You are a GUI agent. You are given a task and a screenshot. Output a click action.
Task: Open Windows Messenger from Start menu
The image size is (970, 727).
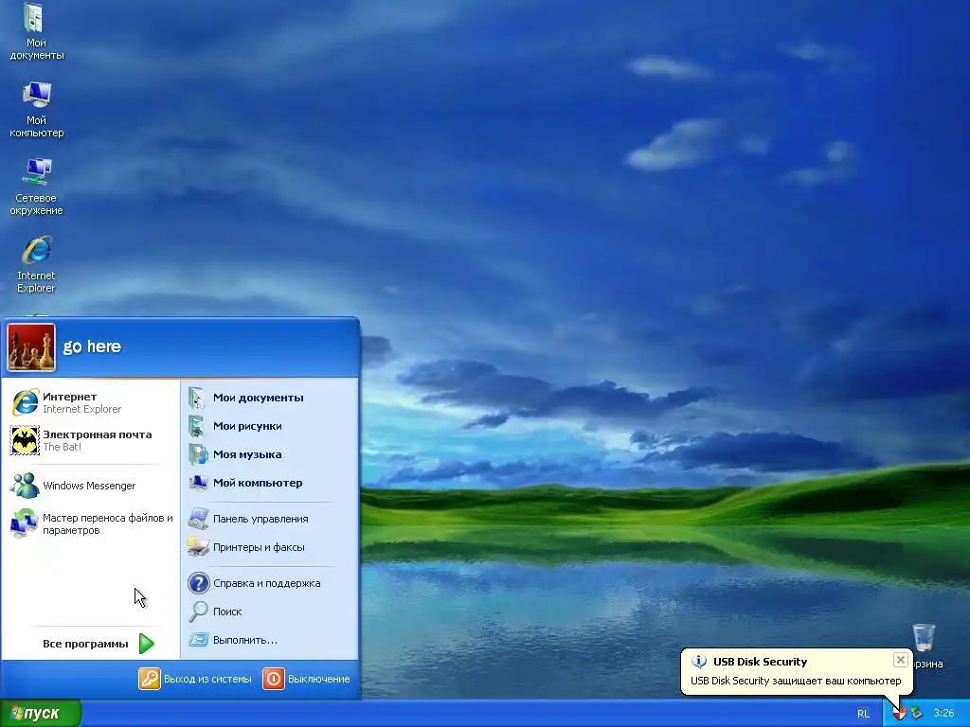point(91,486)
